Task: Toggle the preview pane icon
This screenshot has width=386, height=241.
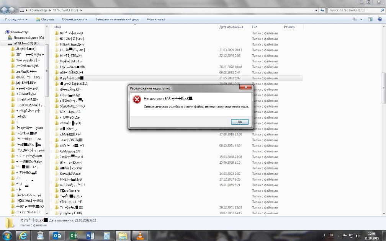Action: 370,19
